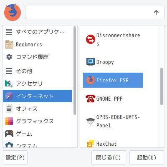
Task: Select Droopy application entry
Action: tap(113, 62)
